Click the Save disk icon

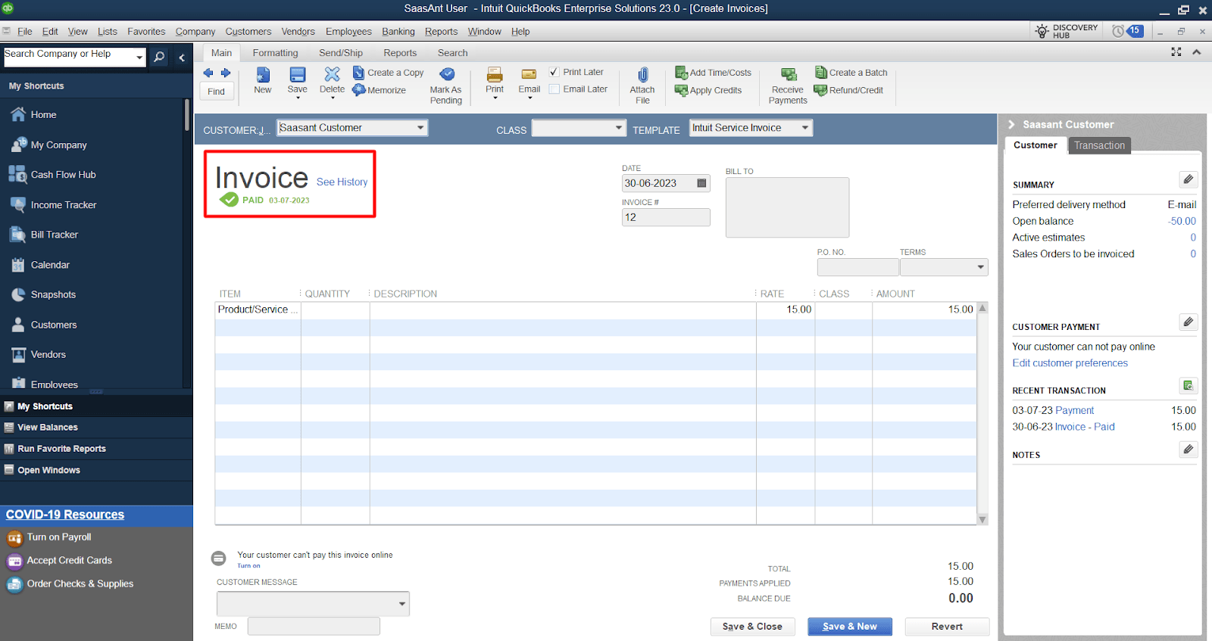coord(298,74)
